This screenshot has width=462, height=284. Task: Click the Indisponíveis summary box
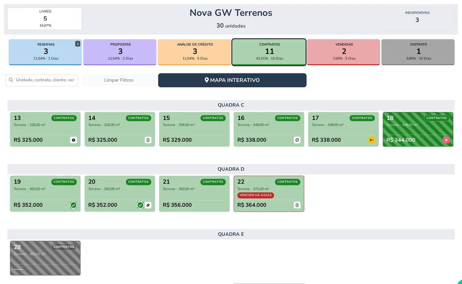pyautogui.click(x=417, y=19)
